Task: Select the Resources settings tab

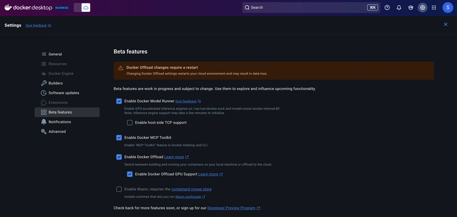Action: (67, 64)
